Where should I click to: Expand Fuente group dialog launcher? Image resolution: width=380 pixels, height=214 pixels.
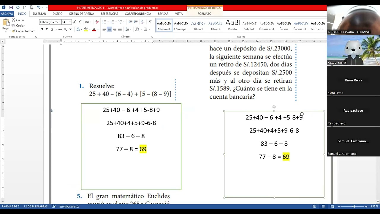click(x=99, y=37)
